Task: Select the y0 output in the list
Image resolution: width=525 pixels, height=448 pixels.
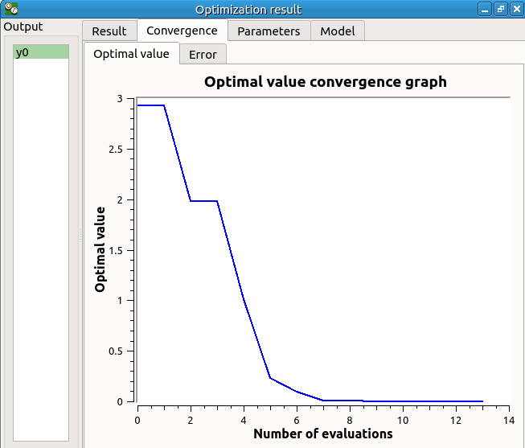Action: click(41, 52)
